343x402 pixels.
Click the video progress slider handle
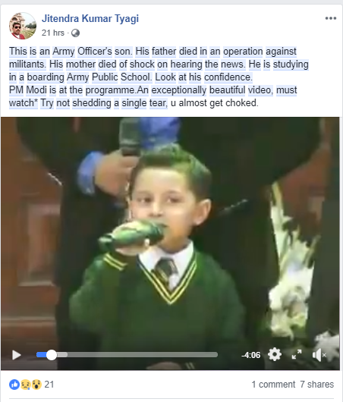(x=52, y=355)
